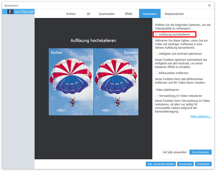Screen dimensions: 216x171
Task: Click the Zurücksetzen button
Action: [201, 152]
